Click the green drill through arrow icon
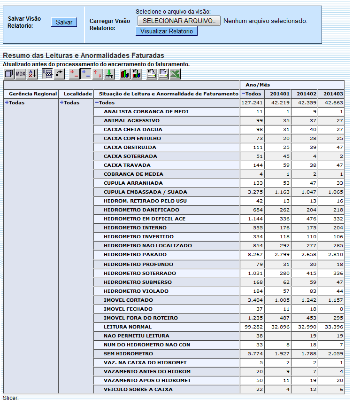 [109, 74]
